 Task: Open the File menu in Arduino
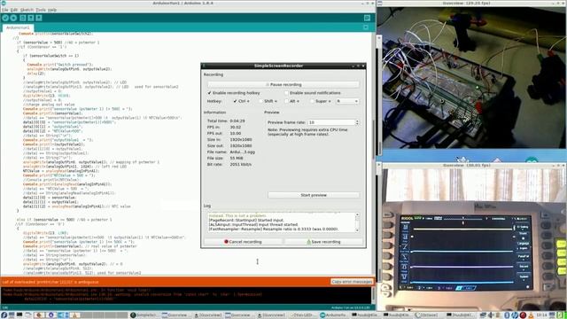point(4,10)
